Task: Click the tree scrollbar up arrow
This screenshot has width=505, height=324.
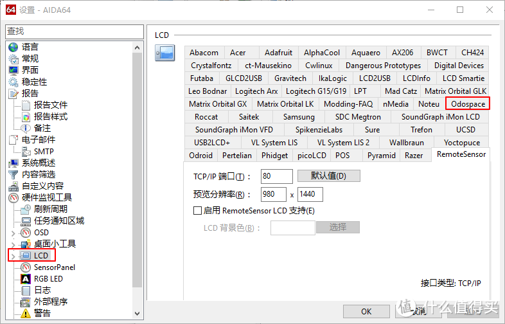Action: click(x=137, y=48)
